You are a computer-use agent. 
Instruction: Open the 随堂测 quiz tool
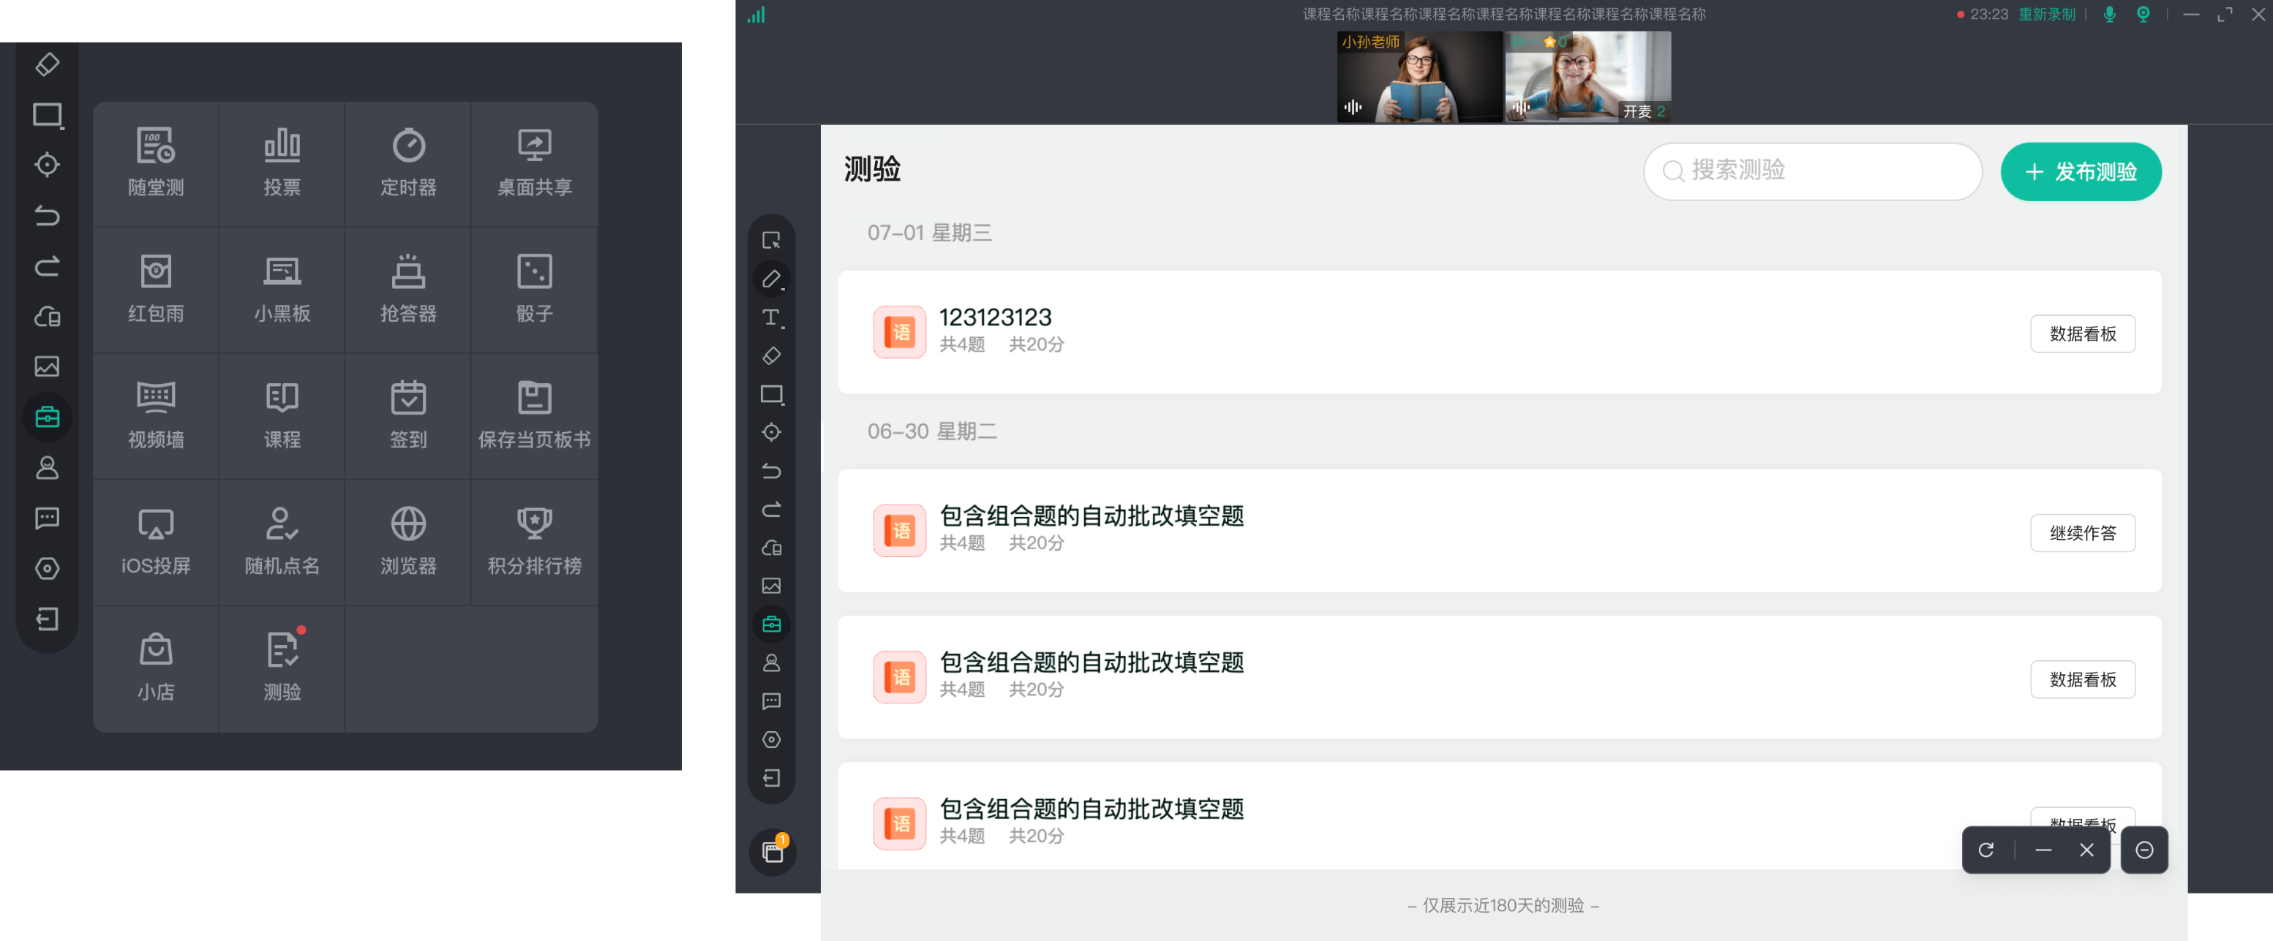155,164
